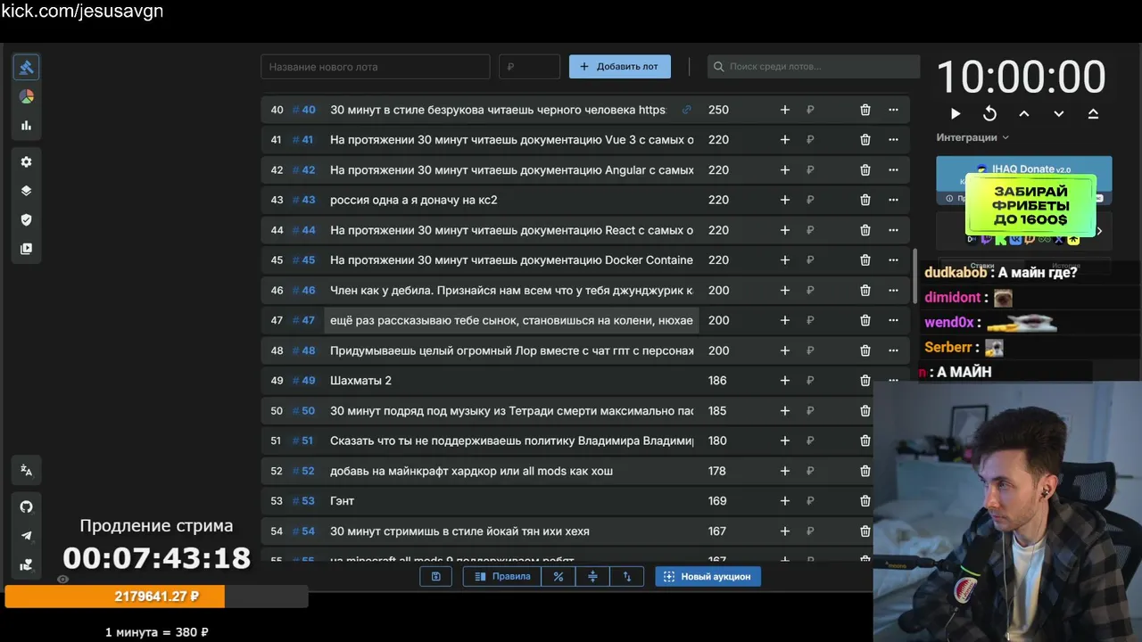Click the Добавить лот button
Screen dimensions: 1142x642
[x=620, y=67]
